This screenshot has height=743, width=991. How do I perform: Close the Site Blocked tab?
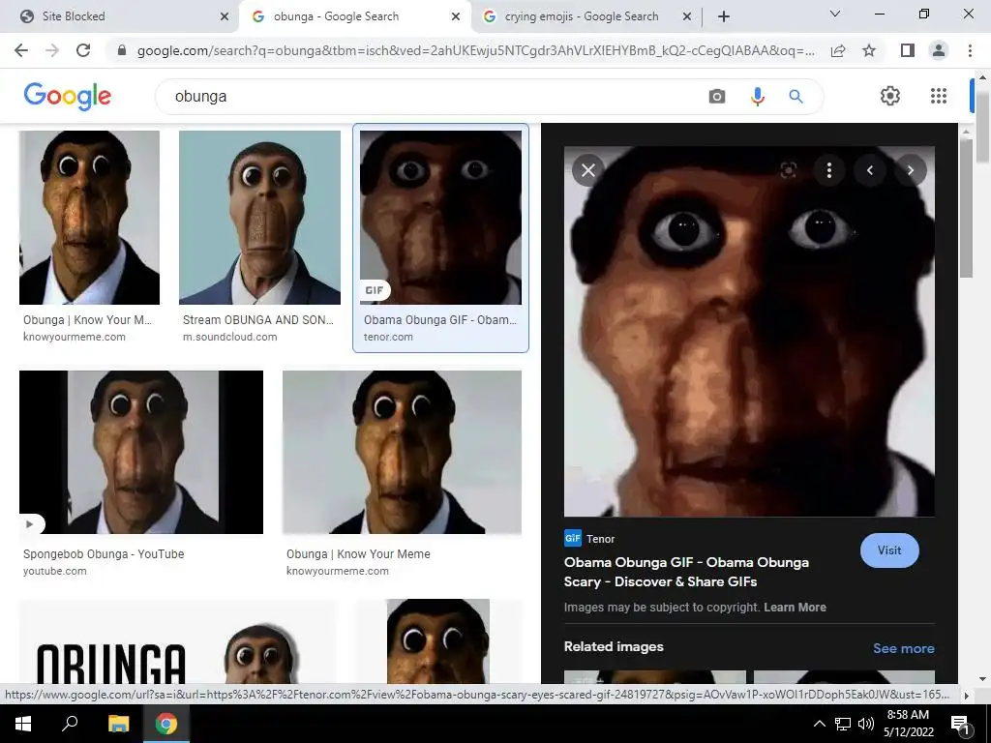[225, 17]
